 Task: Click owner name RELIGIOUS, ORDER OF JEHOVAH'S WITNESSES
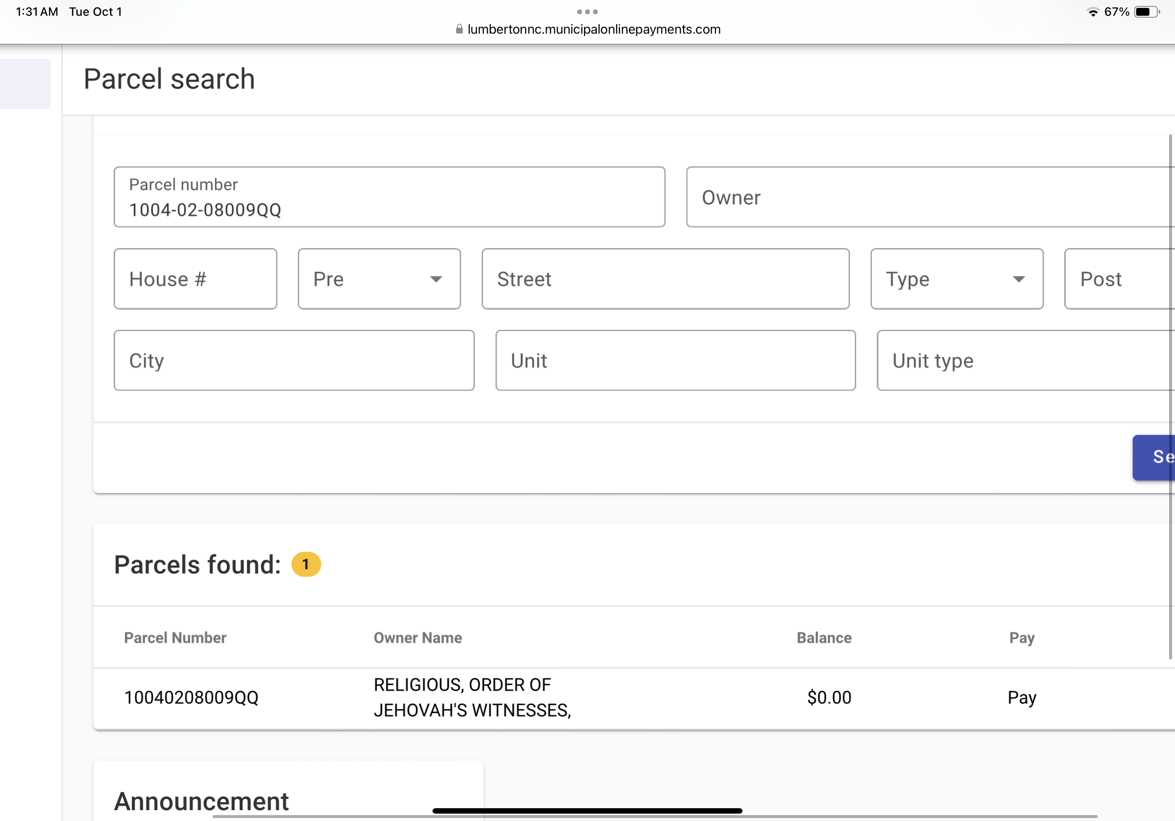(x=472, y=697)
